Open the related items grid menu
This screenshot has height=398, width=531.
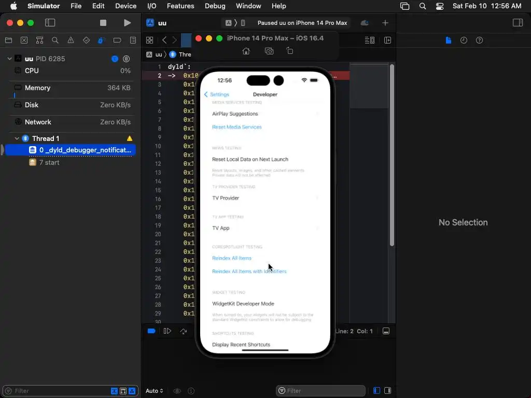tap(149, 40)
